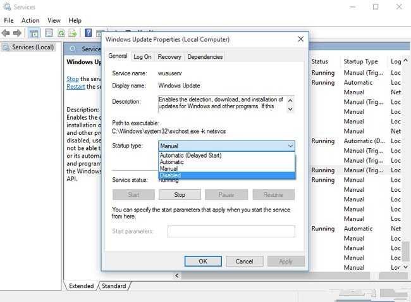Click 'Windows Up' heading in Extended pane
The width and height of the screenshot is (411, 302).
[83, 62]
